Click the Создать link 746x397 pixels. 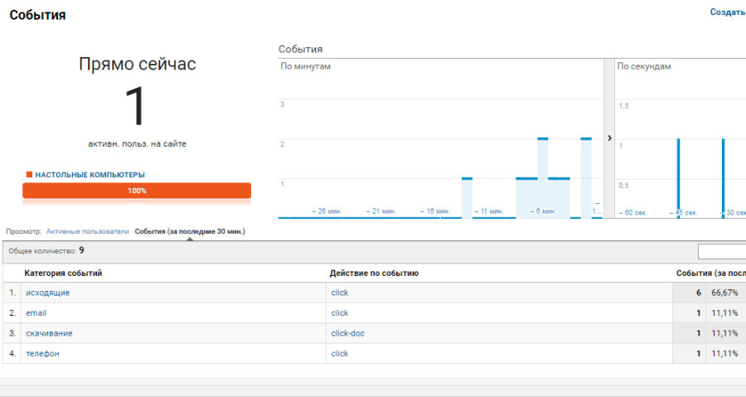click(x=727, y=12)
